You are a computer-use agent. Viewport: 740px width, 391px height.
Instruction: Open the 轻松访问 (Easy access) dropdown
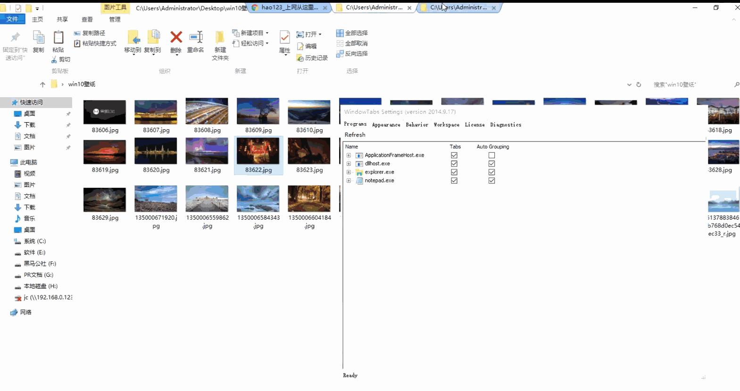tap(250, 43)
